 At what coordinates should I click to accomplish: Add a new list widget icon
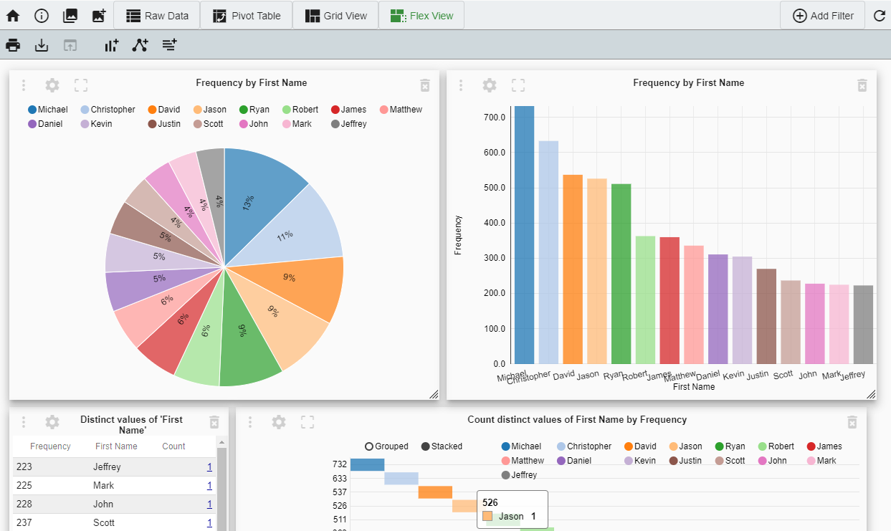[169, 45]
